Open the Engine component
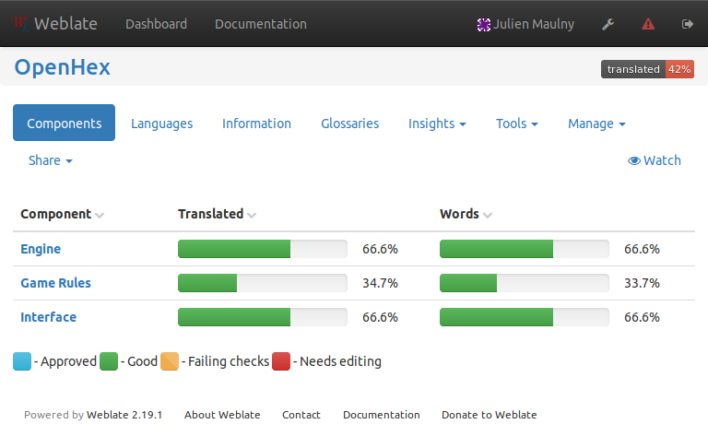The height and width of the screenshot is (436, 708). [x=41, y=249]
